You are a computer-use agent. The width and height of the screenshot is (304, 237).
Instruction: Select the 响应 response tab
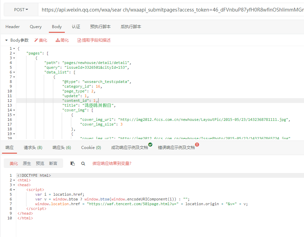tap(9, 148)
